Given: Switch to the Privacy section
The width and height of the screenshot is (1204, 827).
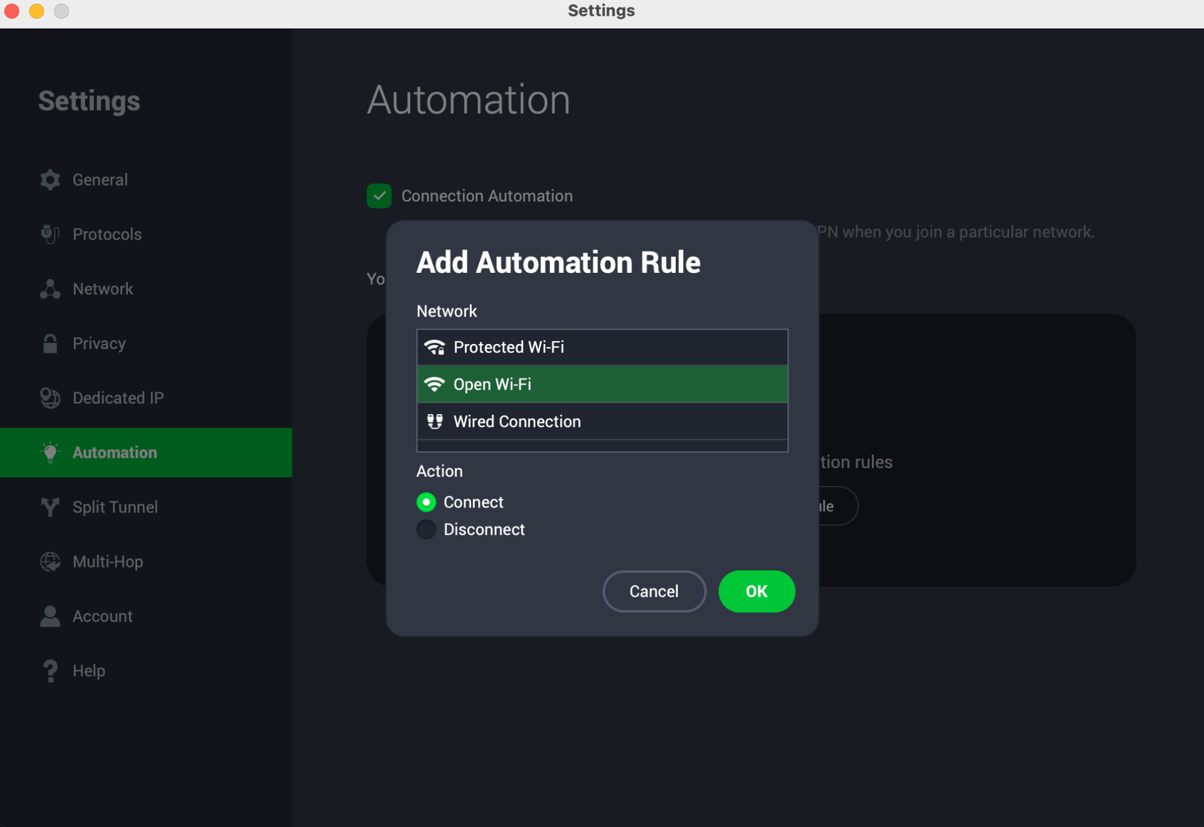Looking at the screenshot, I should [x=146, y=343].
